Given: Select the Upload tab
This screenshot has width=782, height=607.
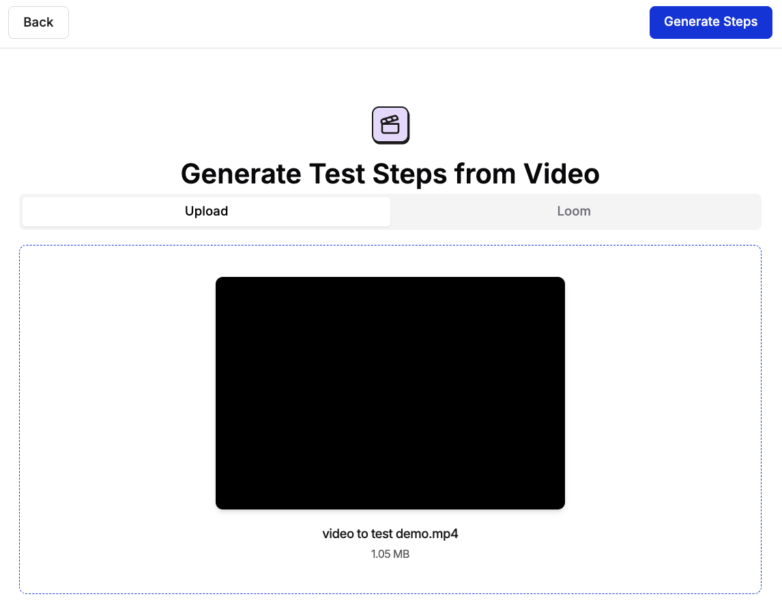Looking at the screenshot, I should click(206, 211).
